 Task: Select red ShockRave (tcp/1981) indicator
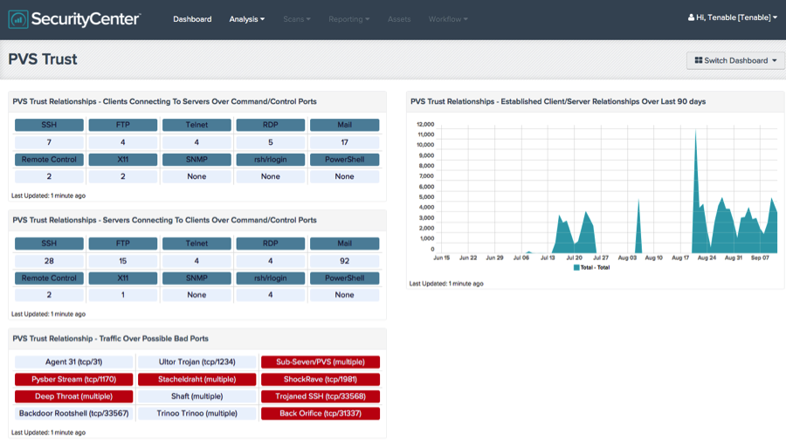(x=321, y=380)
